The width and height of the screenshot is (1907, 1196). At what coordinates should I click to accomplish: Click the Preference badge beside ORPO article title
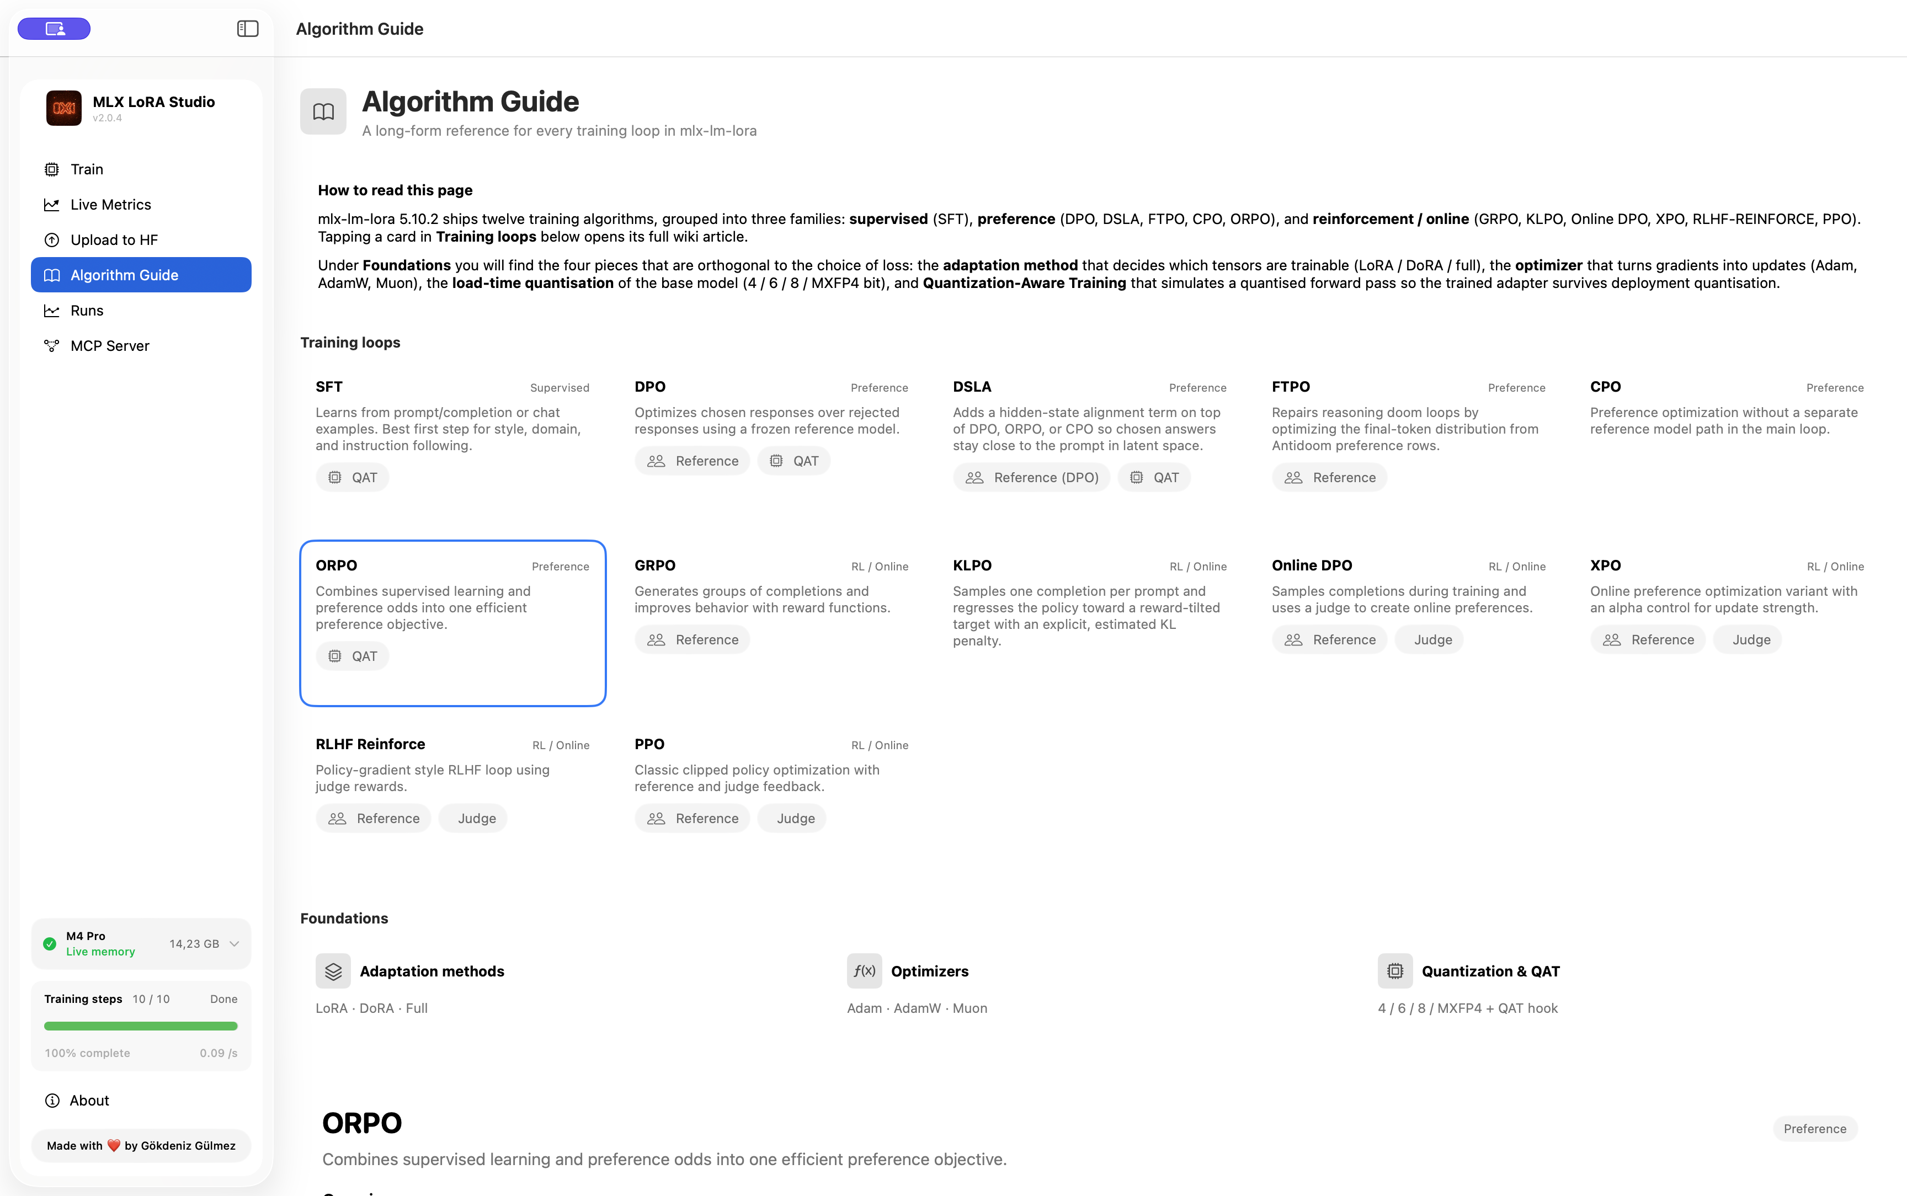(x=1814, y=1129)
